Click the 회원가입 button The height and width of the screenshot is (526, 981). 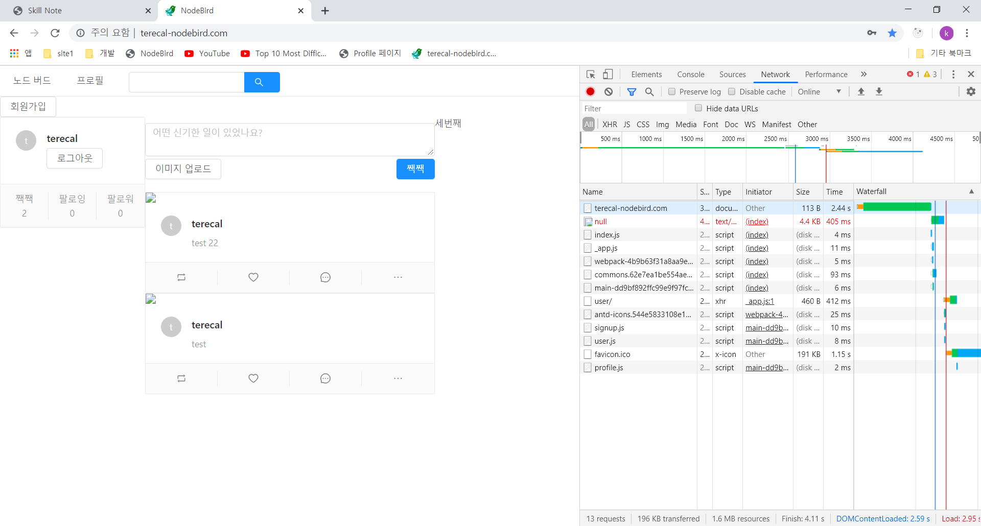tap(28, 107)
